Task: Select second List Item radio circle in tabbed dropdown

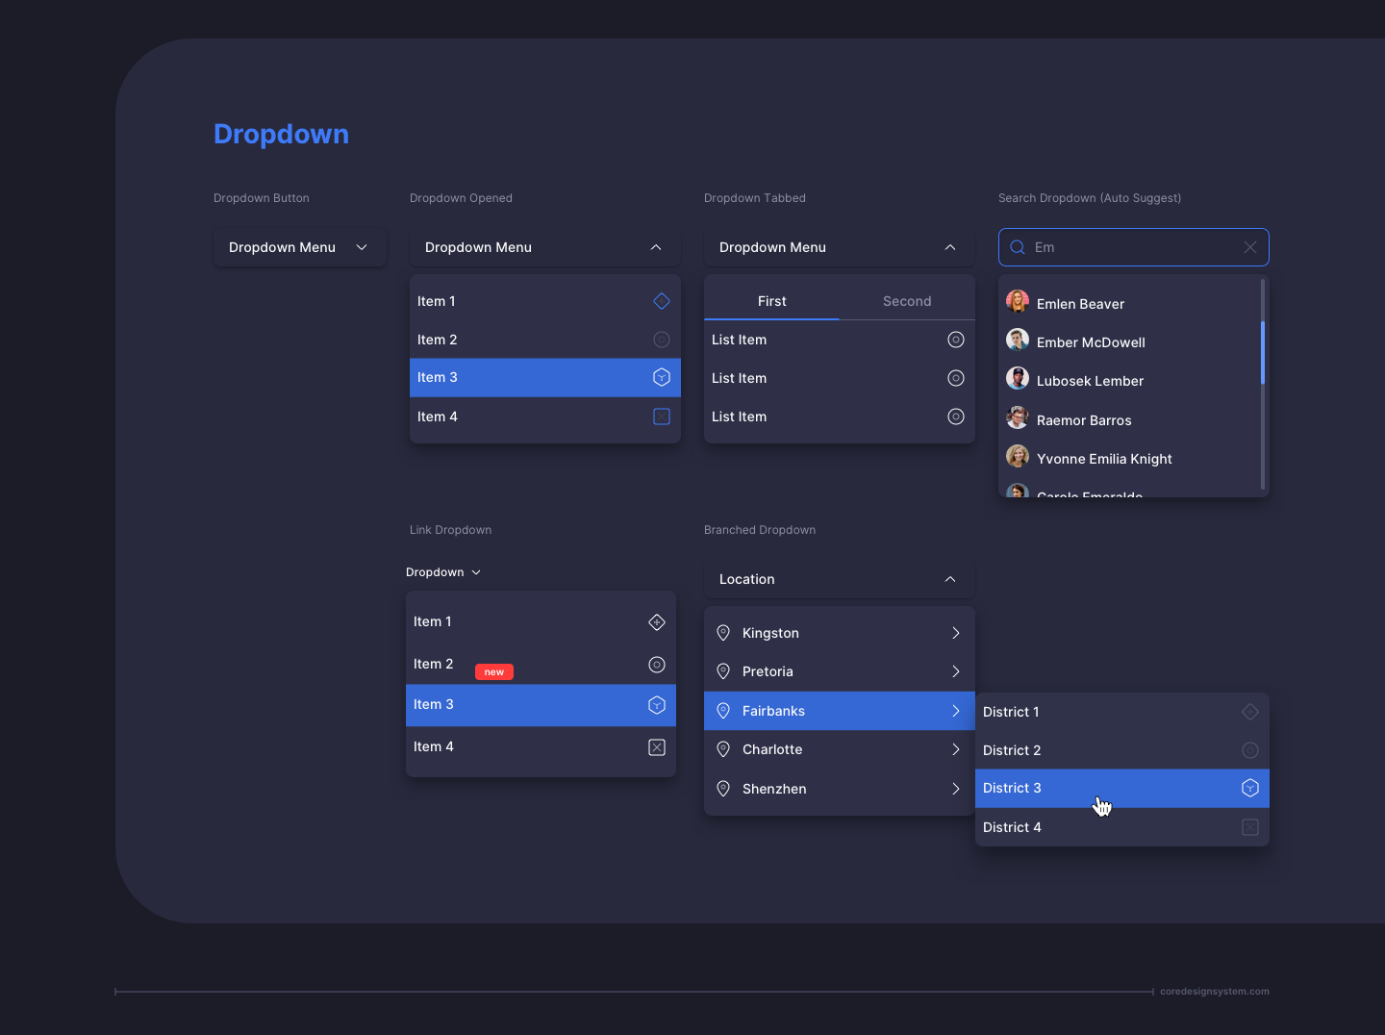Action: tap(956, 378)
